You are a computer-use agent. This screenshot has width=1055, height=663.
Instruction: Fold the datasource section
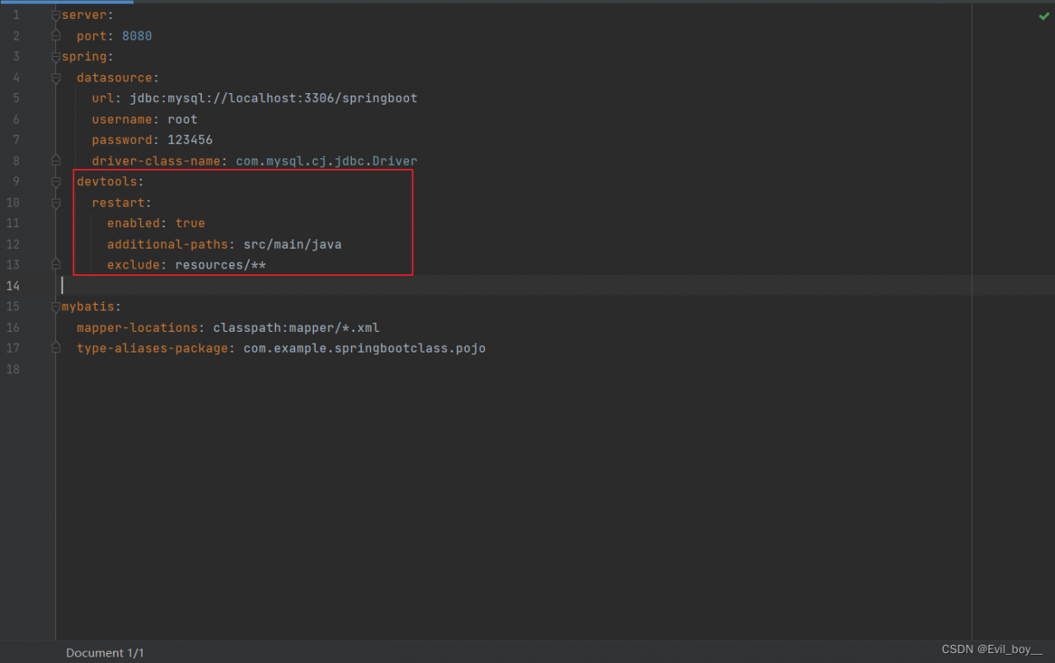coord(56,78)
